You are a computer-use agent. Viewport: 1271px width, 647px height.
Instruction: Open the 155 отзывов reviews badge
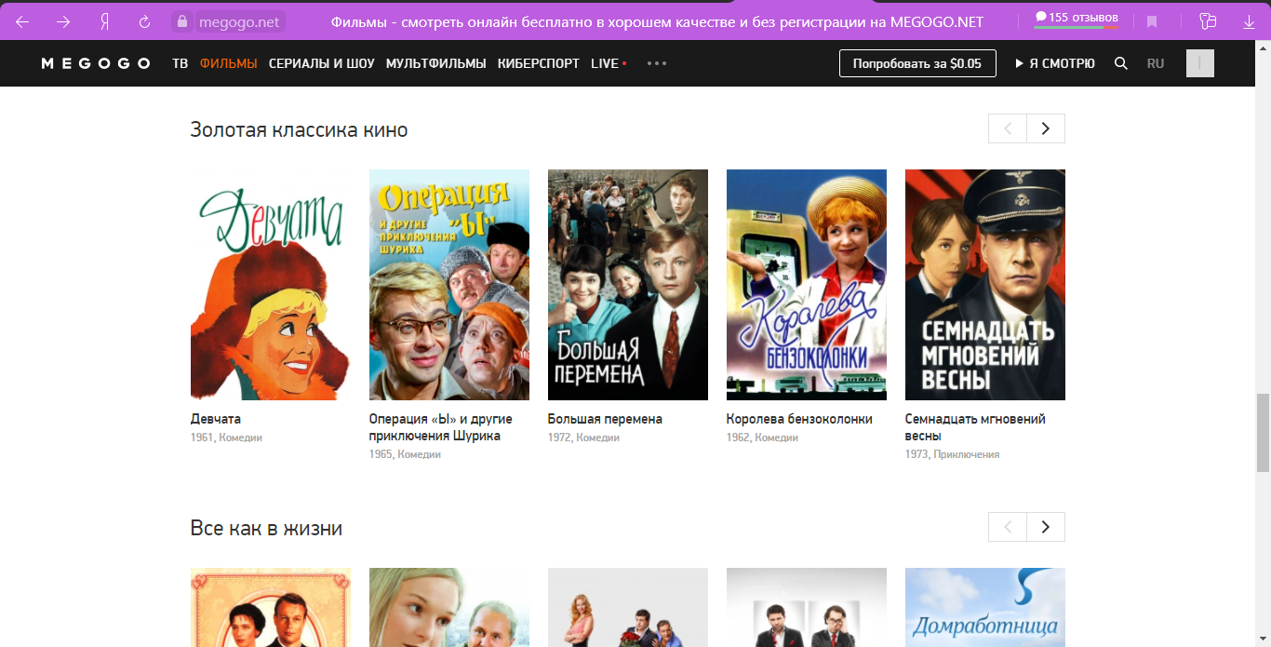click(x=1077, y=19)
